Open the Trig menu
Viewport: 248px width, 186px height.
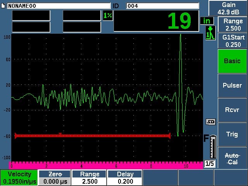(x=232, y=134)
